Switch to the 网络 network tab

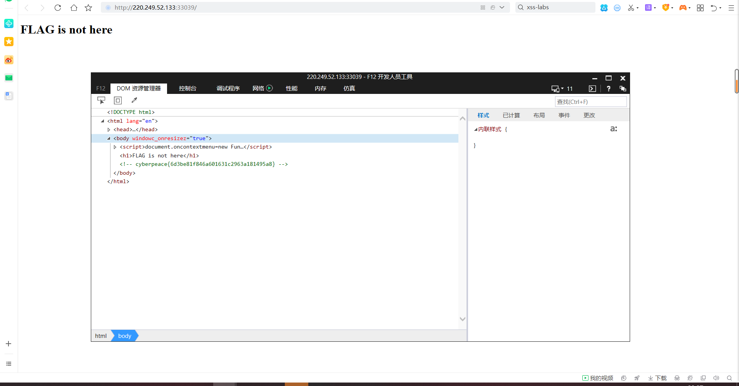[258, 89]
